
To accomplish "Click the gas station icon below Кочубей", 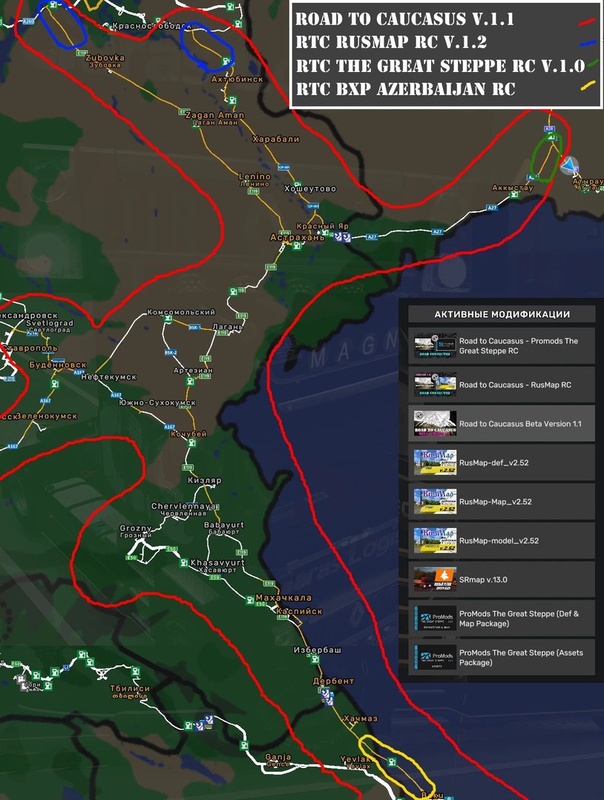I will (192, 443).
